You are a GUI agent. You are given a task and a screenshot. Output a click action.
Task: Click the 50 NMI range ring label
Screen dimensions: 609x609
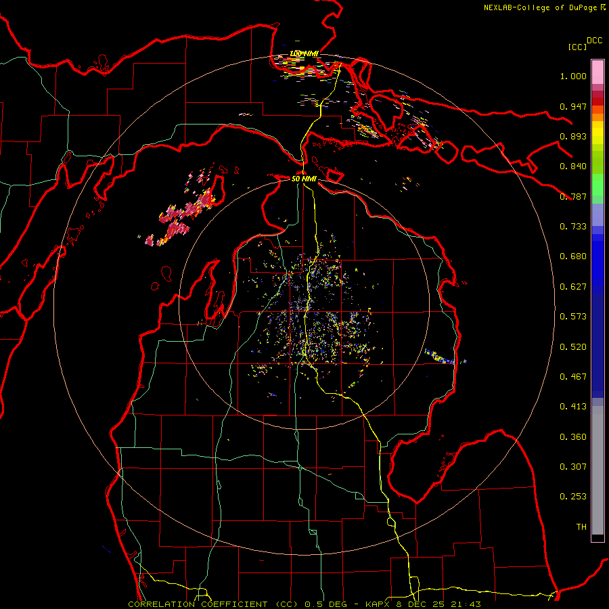coord(304,179)
